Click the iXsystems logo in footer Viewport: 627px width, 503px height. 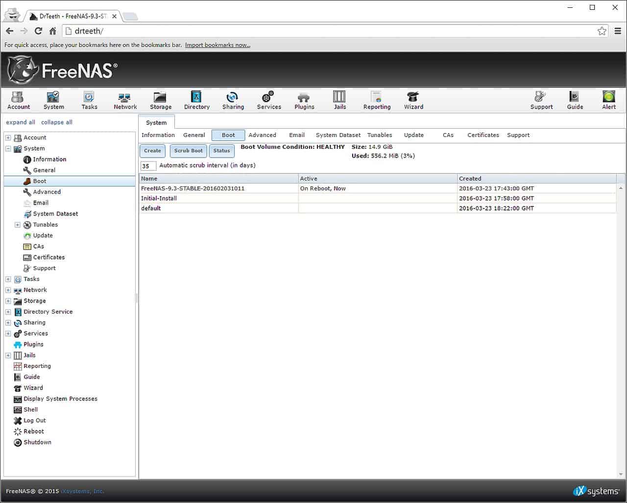(x=596, y=491)
